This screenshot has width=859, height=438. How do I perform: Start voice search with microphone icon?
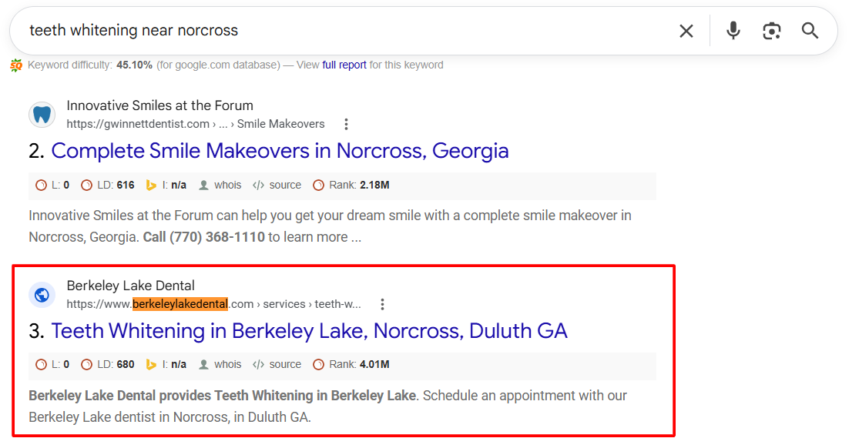coord(733,31)
